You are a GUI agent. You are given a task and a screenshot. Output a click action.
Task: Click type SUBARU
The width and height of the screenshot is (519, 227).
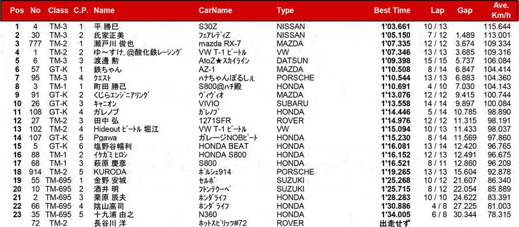pos(292,103)
